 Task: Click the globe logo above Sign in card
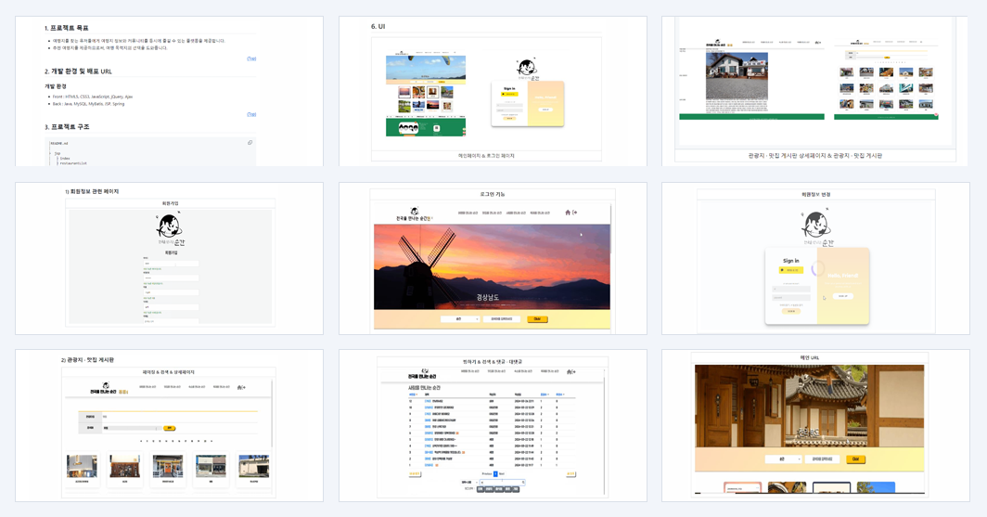pos(815,225)
